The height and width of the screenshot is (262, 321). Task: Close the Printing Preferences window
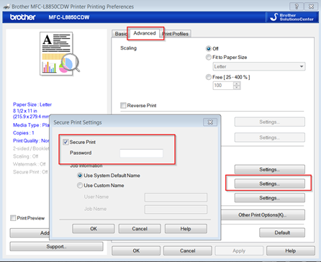(311, 6)
